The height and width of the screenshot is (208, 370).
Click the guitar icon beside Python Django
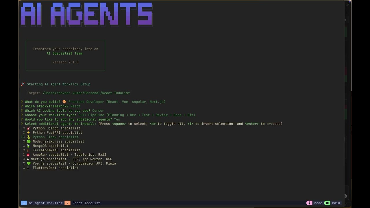pyautogui.click(x=28, y=128)
